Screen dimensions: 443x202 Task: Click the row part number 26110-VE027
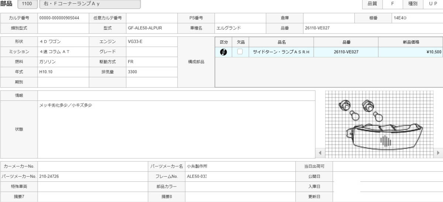(x=346, y=52)
